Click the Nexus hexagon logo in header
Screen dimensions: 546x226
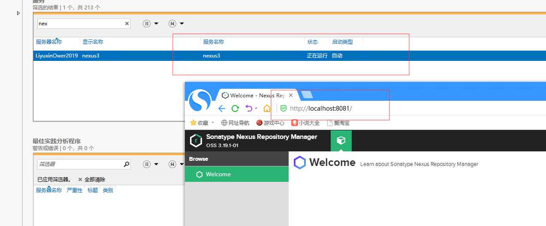coord(196,140)
